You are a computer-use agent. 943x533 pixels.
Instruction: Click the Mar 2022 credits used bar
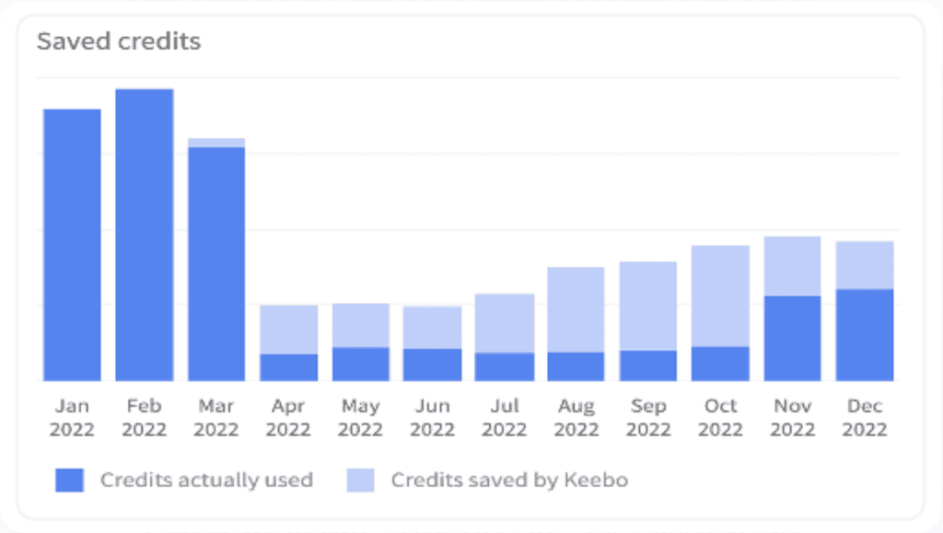216,264
